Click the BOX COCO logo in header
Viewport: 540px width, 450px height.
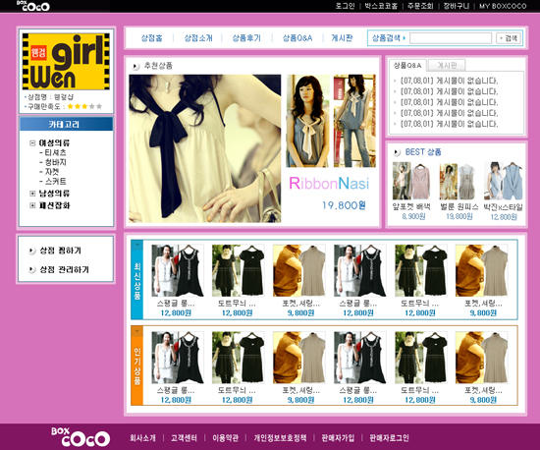pyautogui.click(x=33, y=6)
